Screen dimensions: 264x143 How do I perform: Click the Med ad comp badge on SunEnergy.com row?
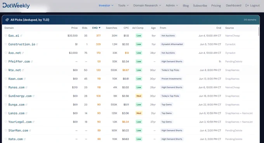click(x=139, y=96)
